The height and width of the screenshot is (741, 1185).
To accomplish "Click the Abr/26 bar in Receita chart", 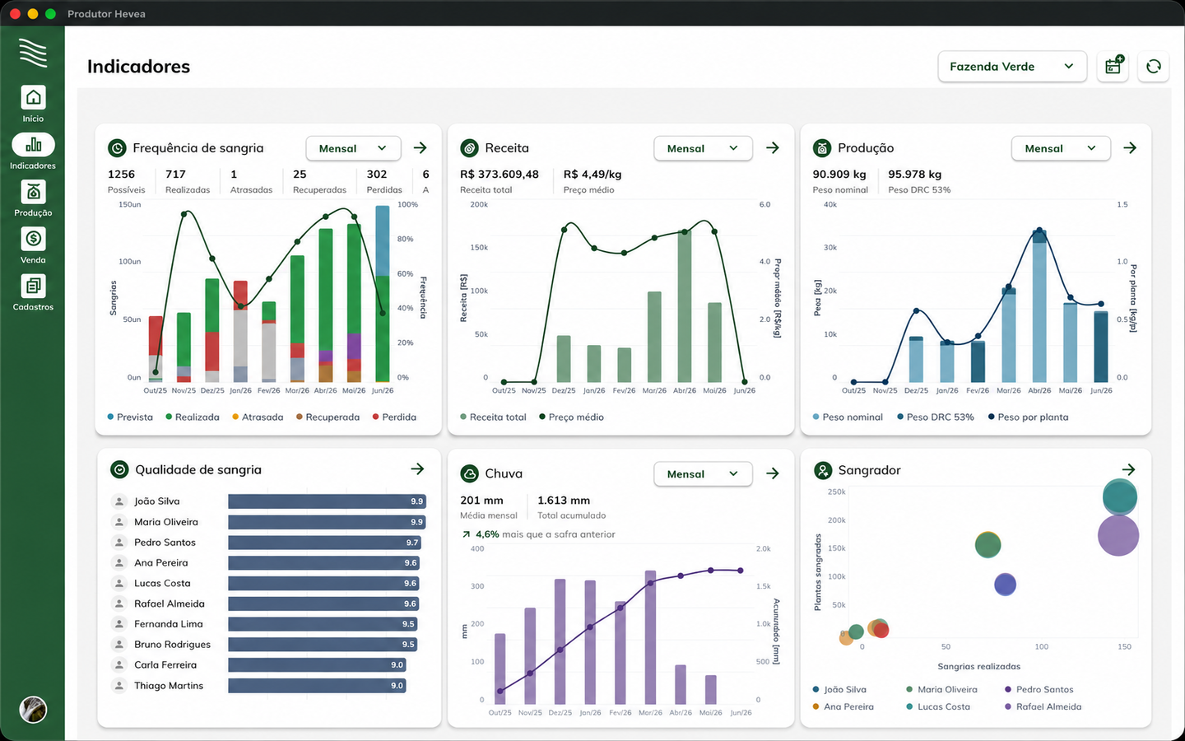I will pos(685,305).
